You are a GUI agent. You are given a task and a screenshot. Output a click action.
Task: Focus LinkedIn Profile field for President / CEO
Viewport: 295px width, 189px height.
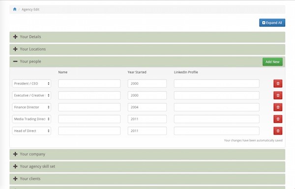tap(216, 83)
